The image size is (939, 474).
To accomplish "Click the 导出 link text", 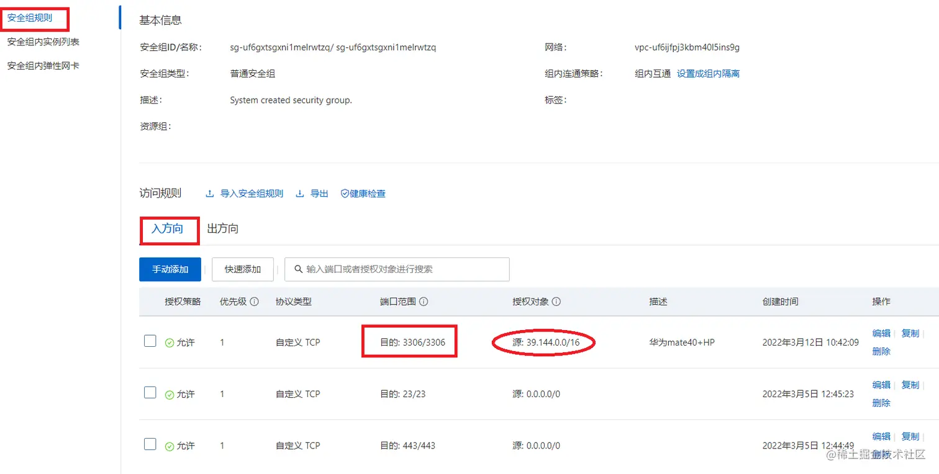I will point(319,194).
